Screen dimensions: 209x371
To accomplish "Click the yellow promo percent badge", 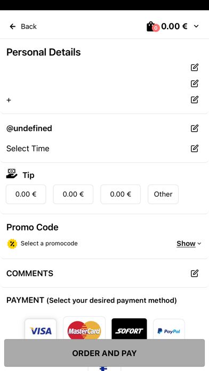I will [x=12, y=244].
